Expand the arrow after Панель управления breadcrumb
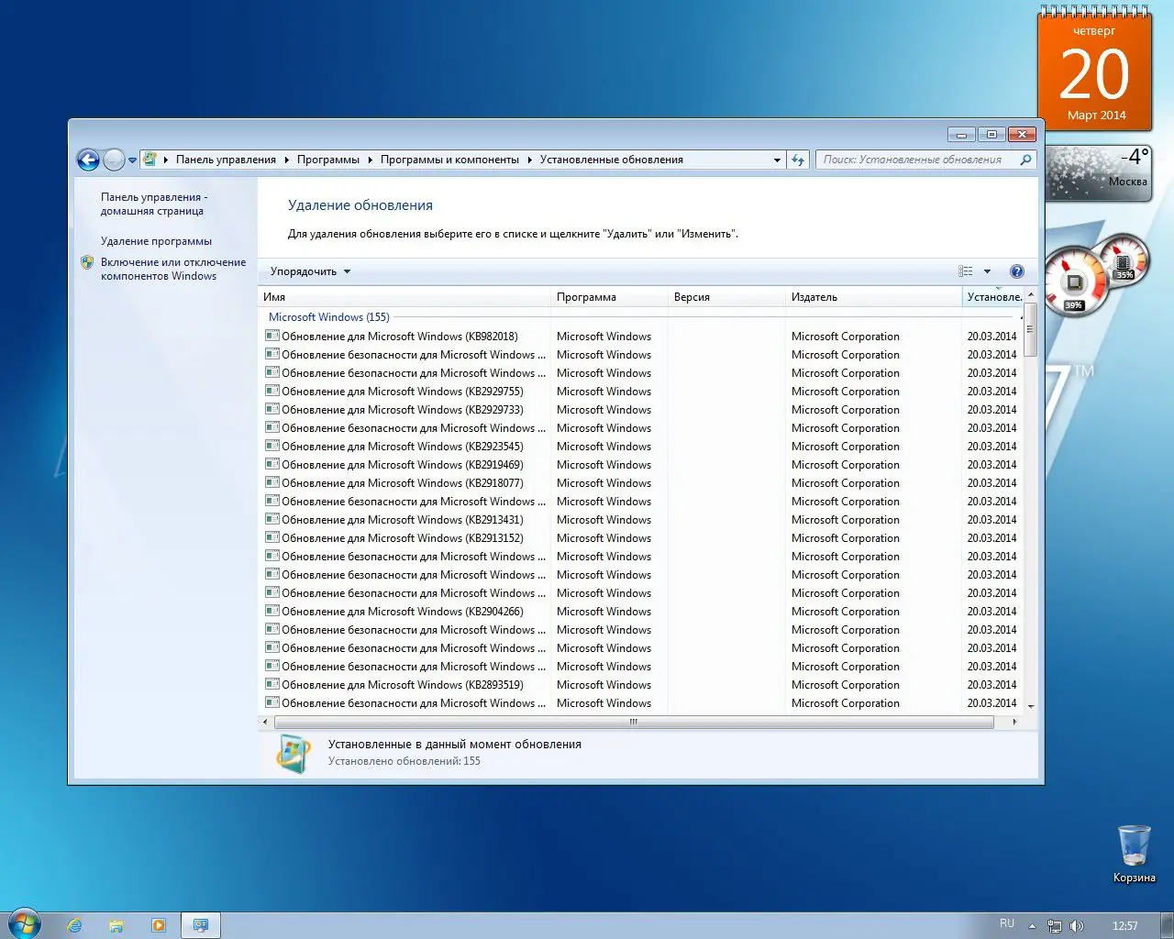This screenshot has width=1174, height=939. (x=286, y=160)
